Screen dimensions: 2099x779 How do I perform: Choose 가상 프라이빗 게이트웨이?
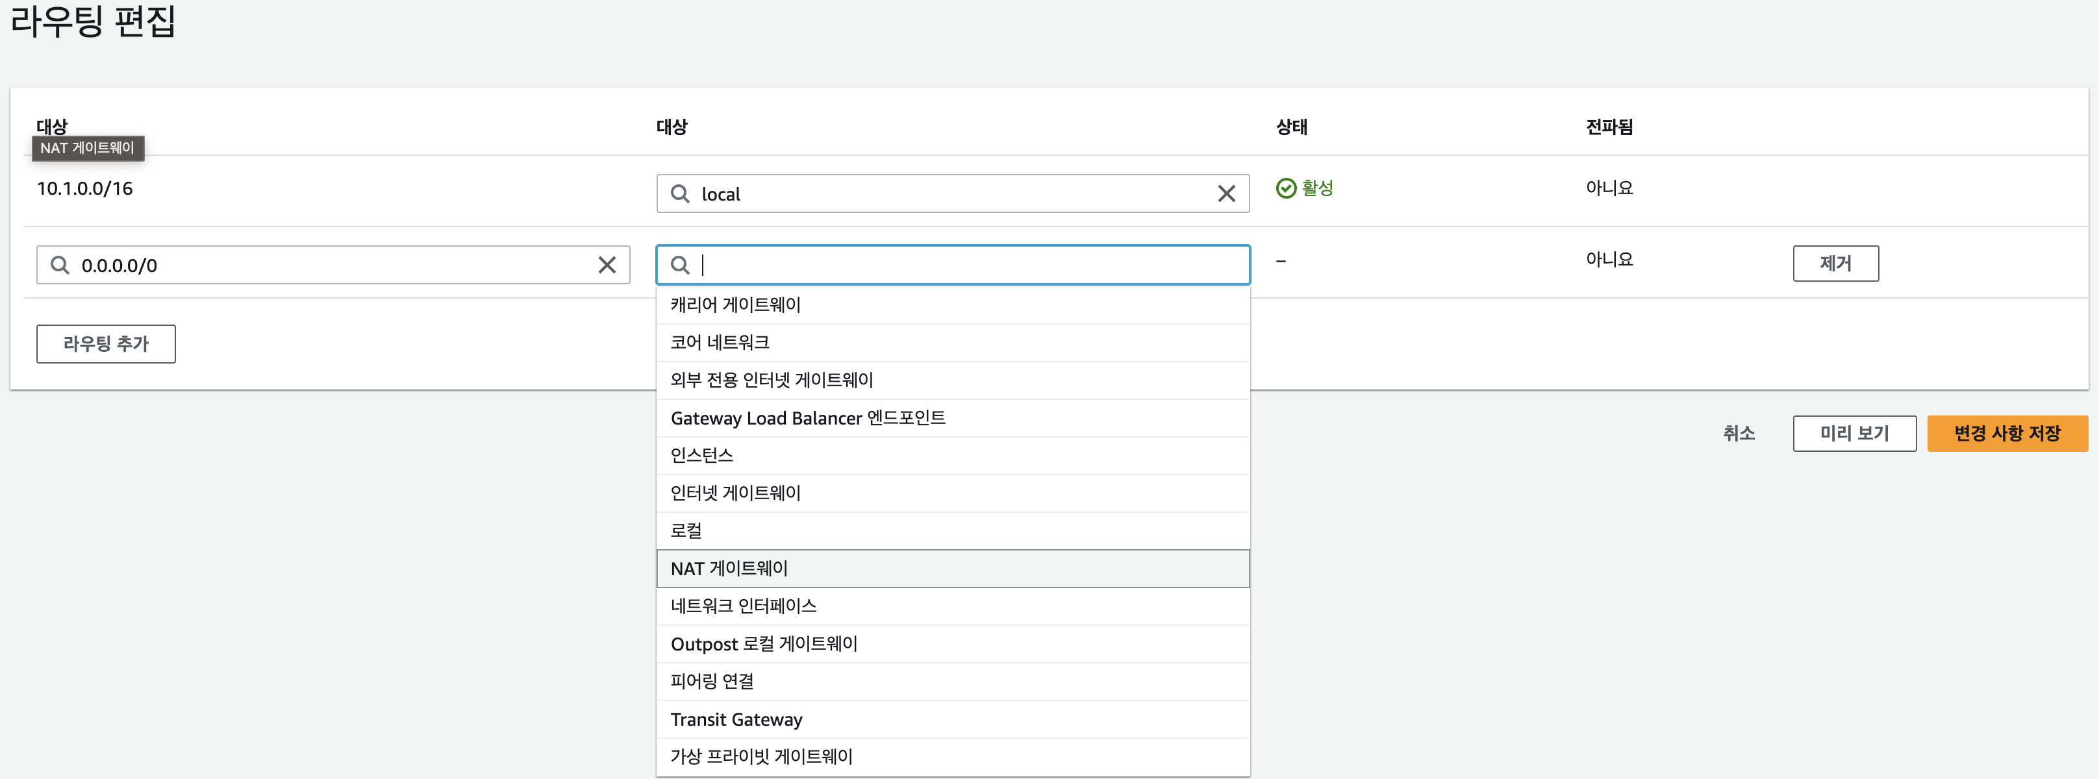pyautogui.click(x=953, y=757)
